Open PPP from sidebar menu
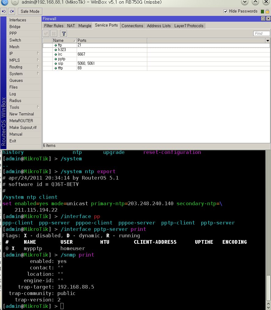Screen dimensions: 271x310 [24, 33]
